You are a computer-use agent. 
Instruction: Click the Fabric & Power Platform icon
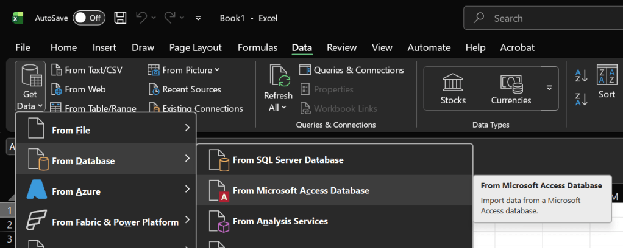tap(37, 221)
